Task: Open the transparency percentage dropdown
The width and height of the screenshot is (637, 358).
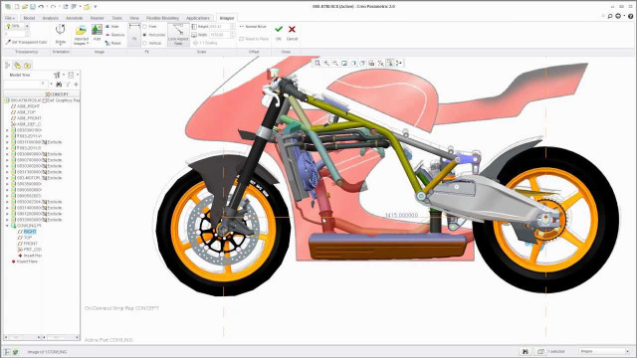Action: 27,26
